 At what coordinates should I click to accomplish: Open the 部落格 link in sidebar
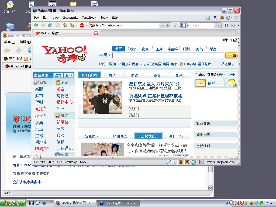tap(62, 122)
